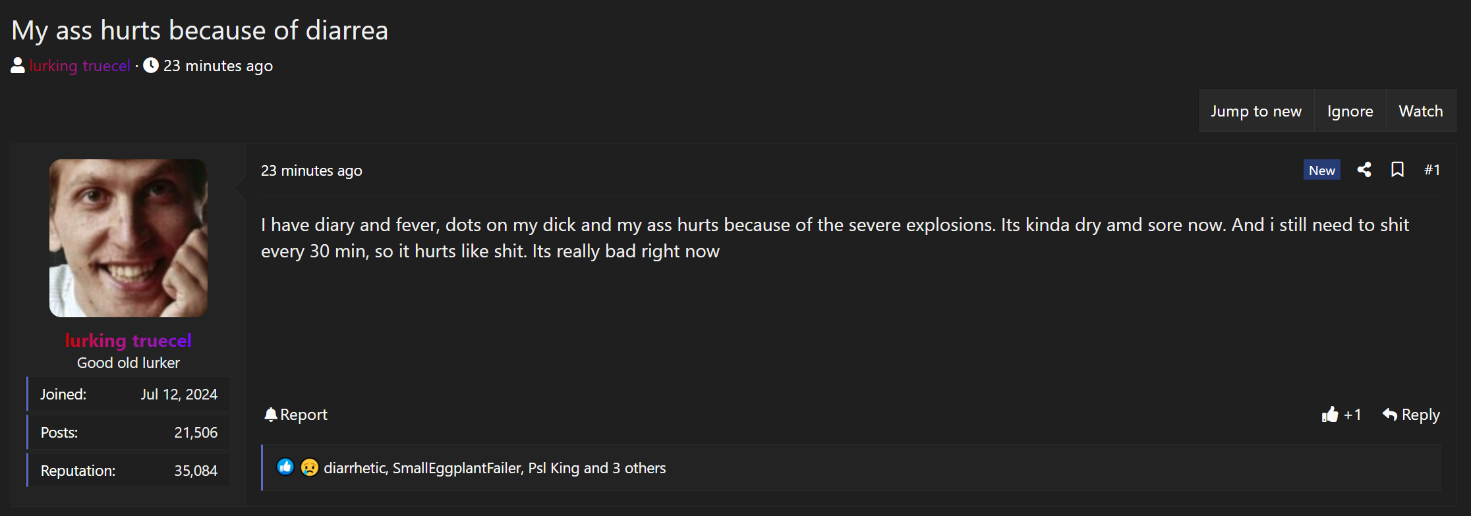Open post number #1 permalink
This screenshot has width=1471, height=516.
coord(1432,170)
